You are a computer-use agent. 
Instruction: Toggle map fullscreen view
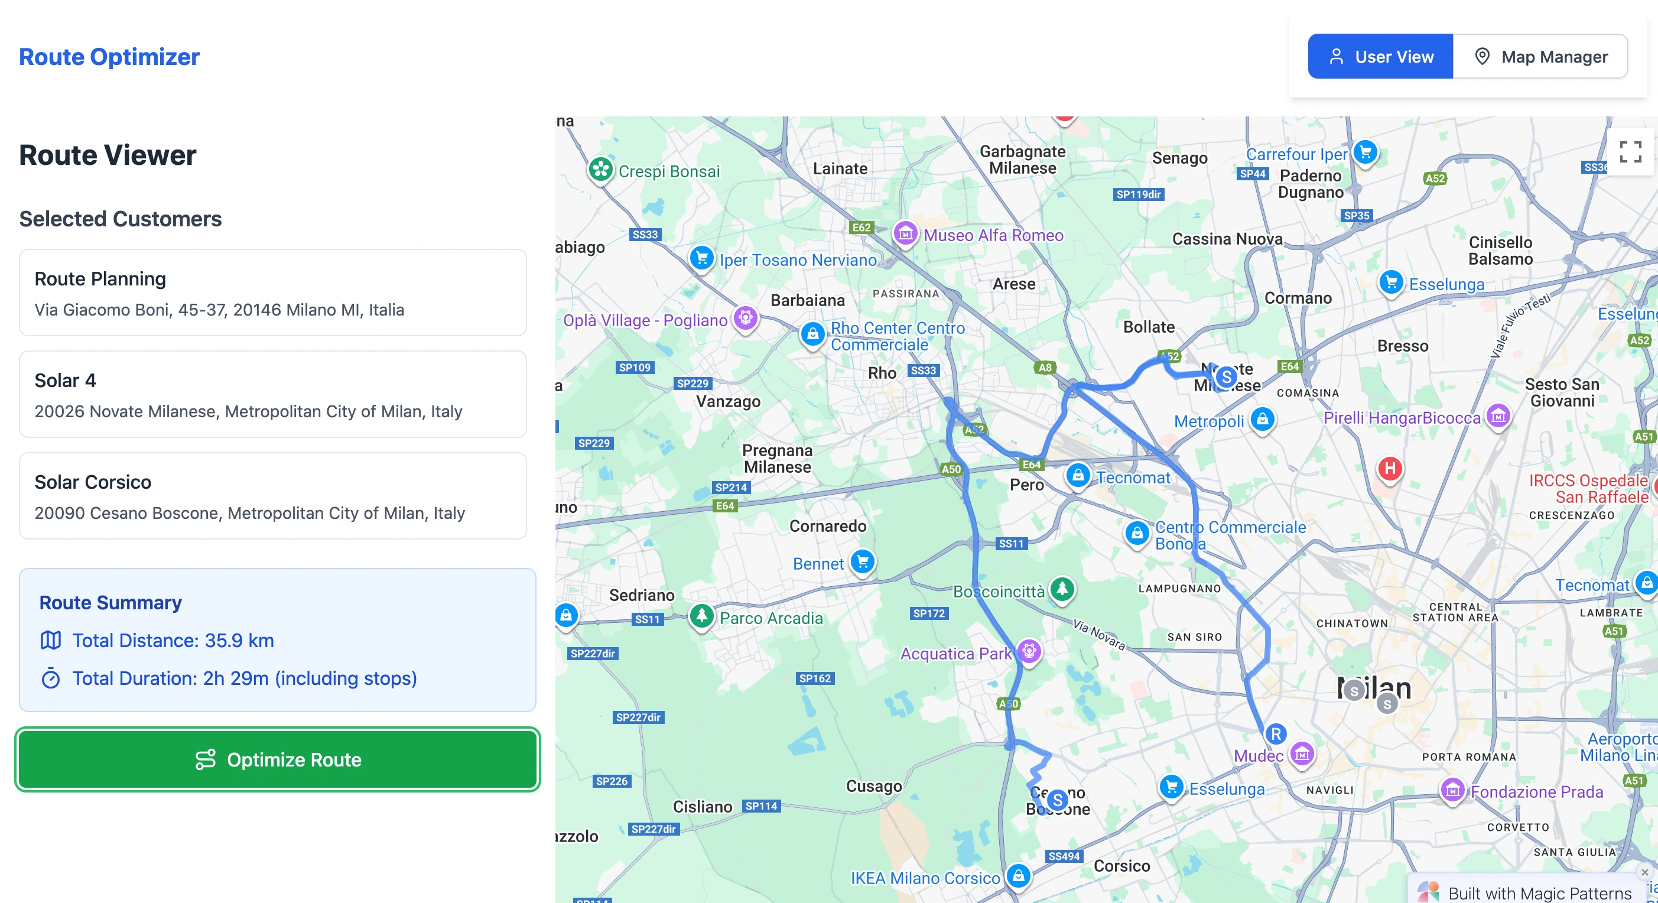coord(1630,152)
